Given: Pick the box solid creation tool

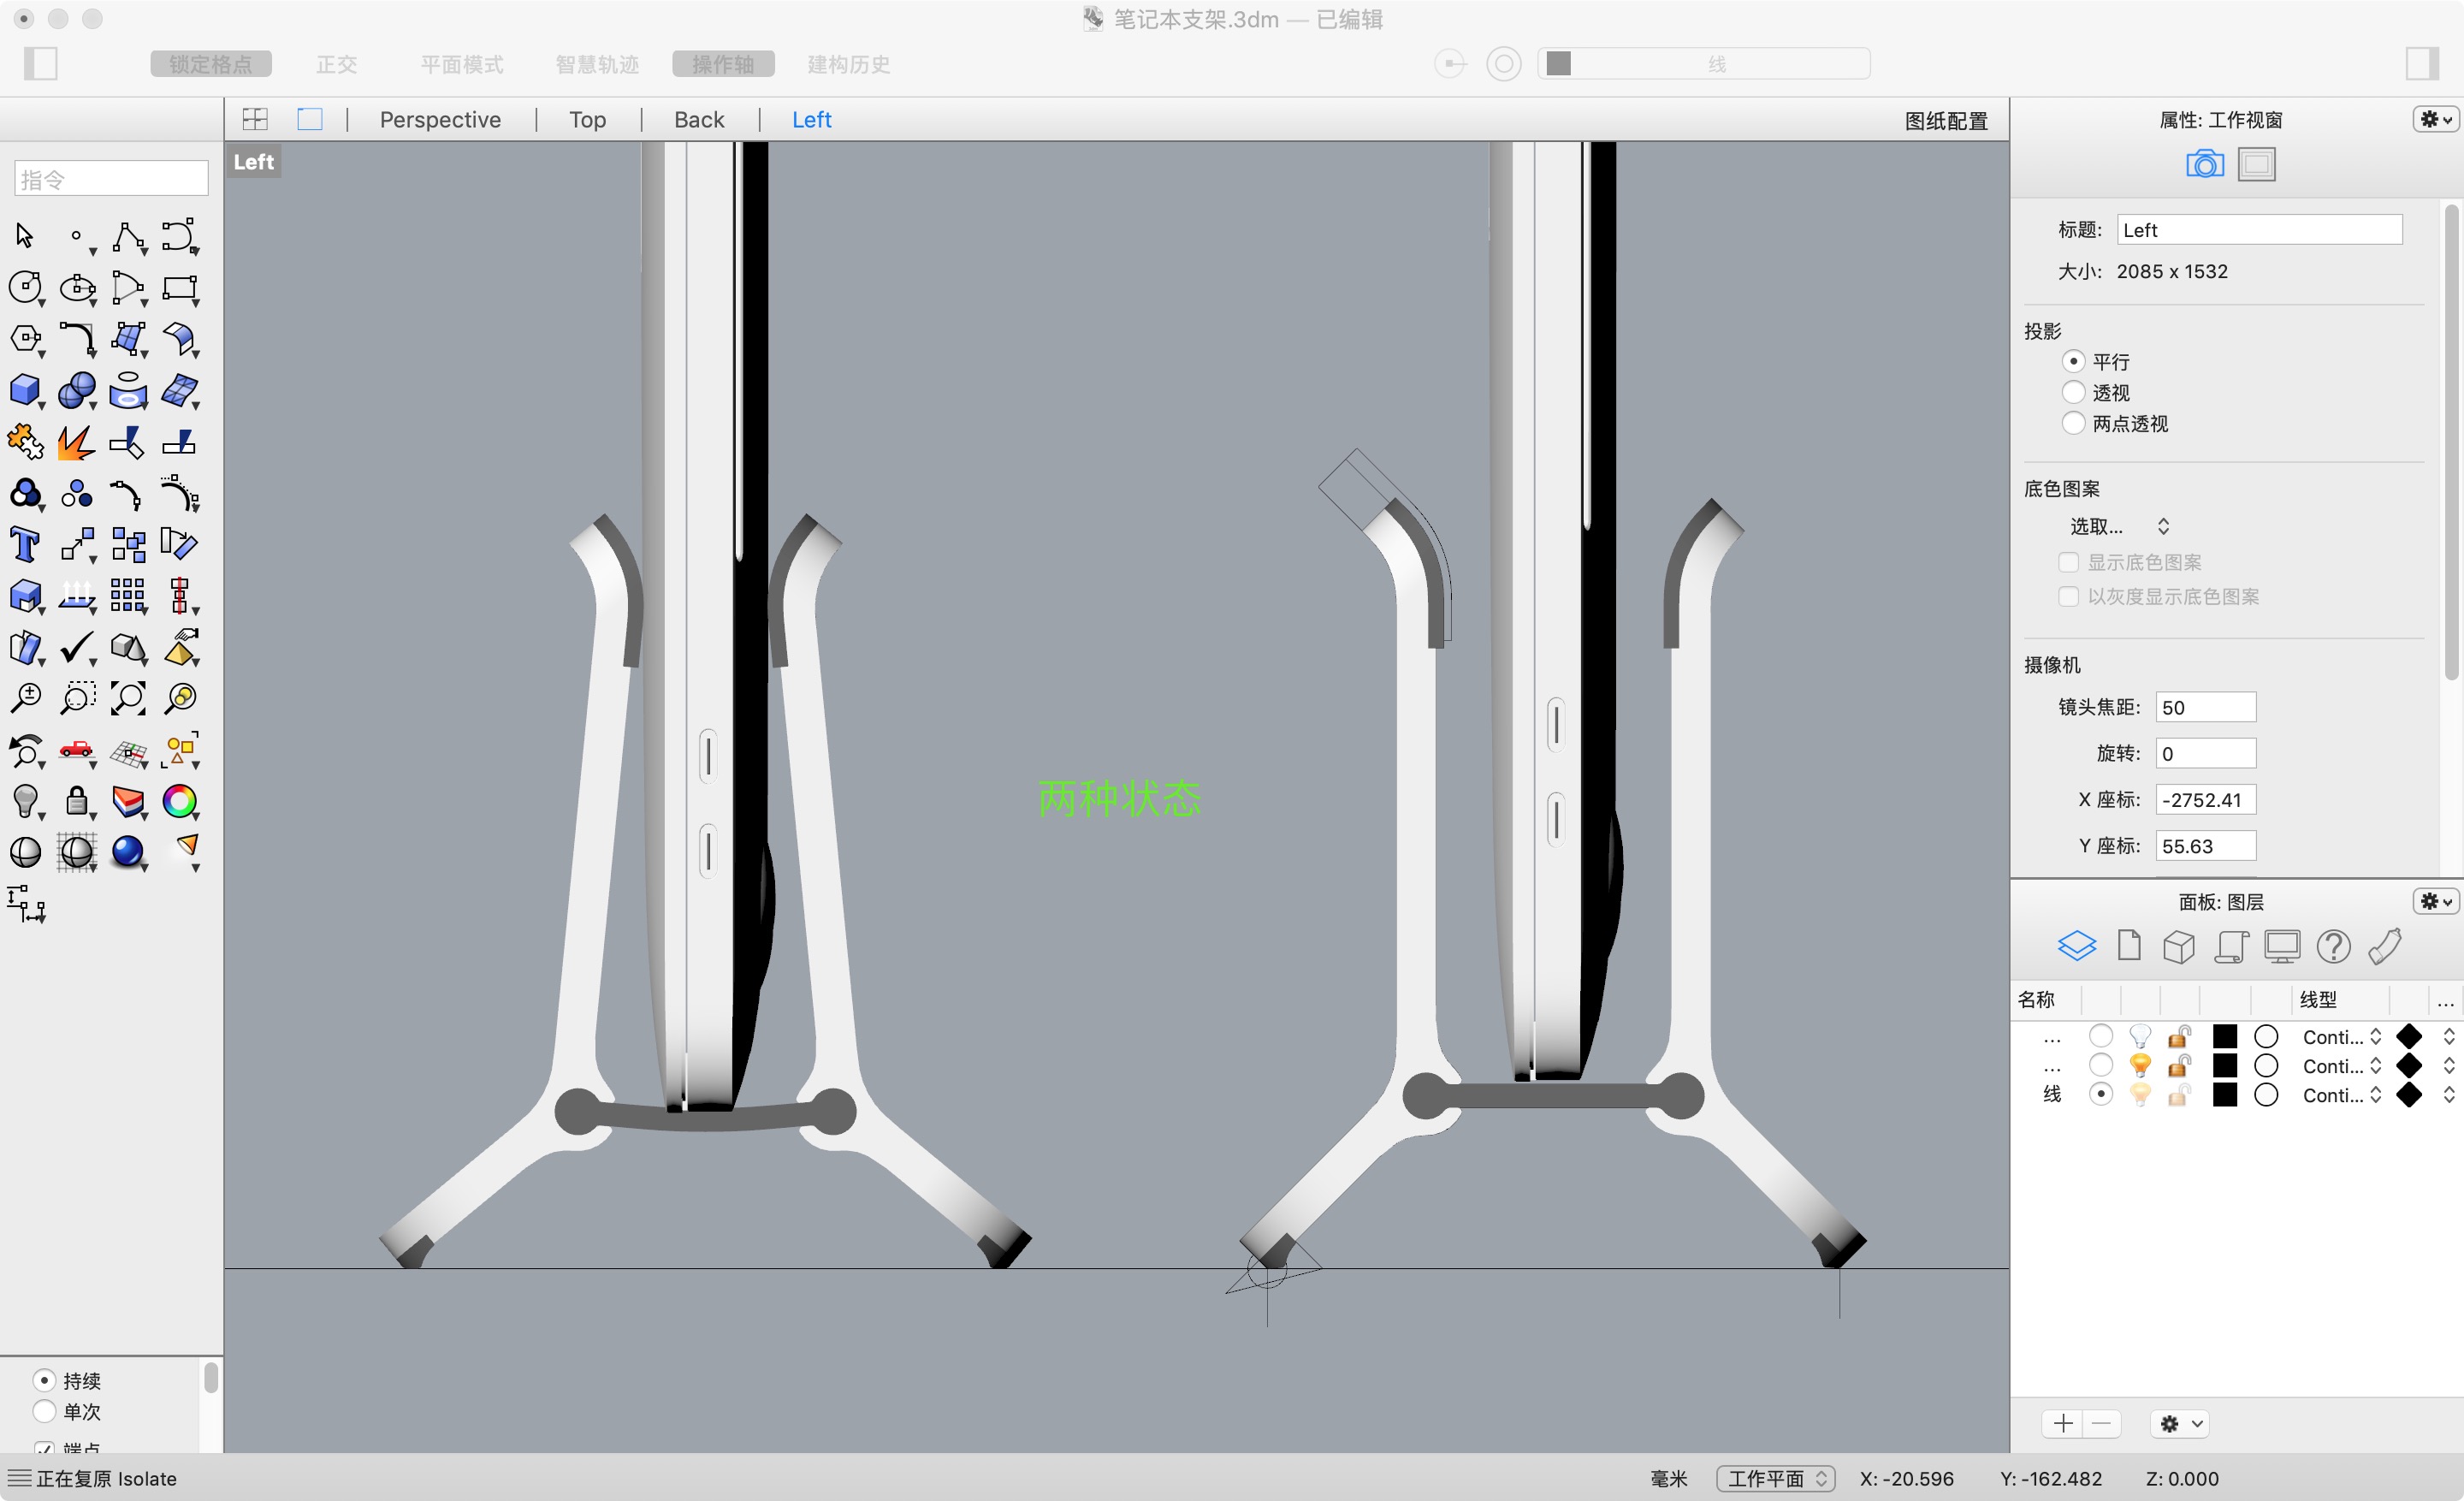Looking at the screenshot, I should 24,390.
